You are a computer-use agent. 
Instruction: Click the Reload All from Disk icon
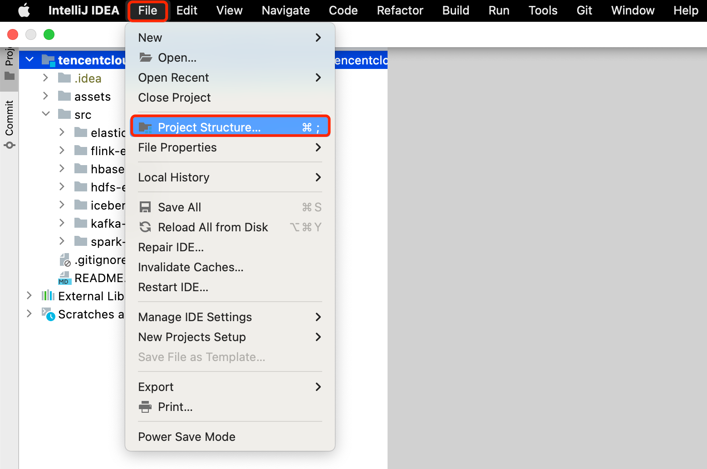point(145,227)
